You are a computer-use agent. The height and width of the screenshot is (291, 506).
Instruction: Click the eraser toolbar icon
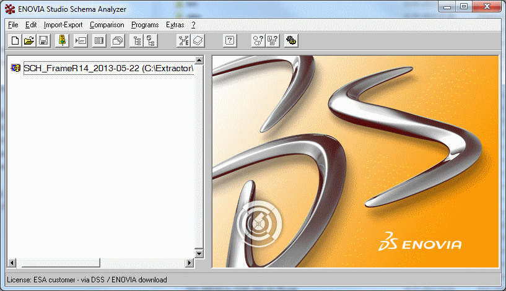point(198,41)
